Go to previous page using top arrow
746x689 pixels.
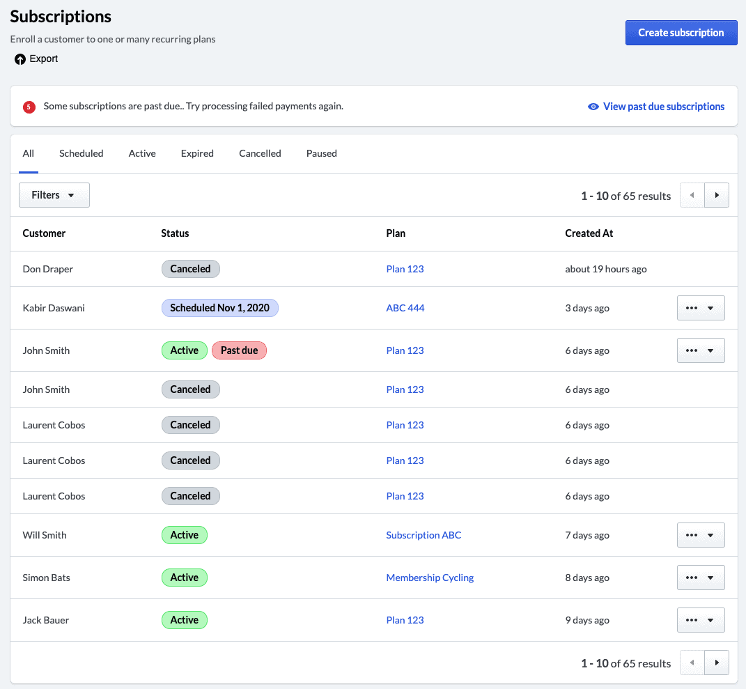[692, 196]
